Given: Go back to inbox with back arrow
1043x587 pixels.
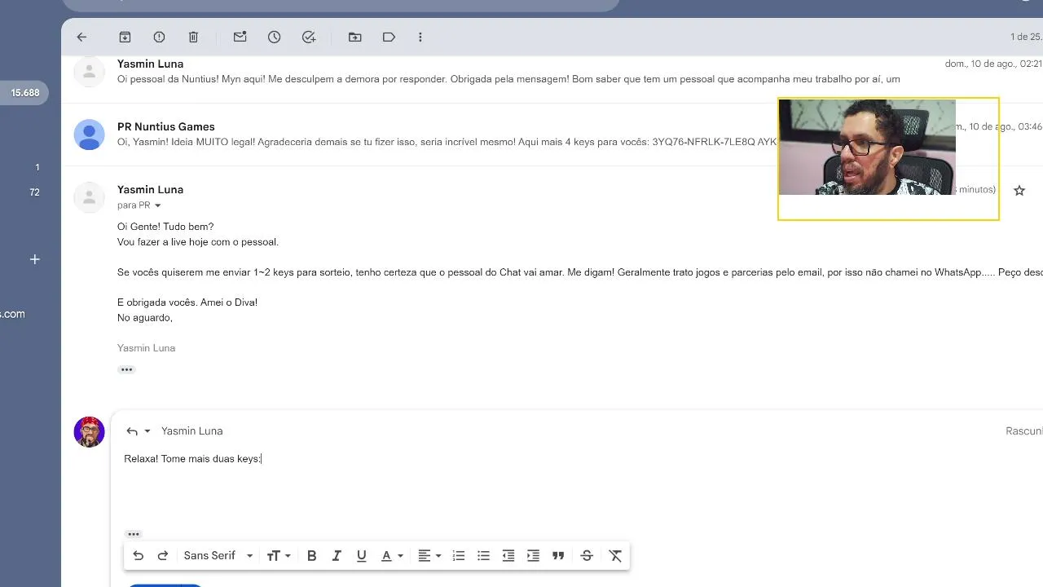Looking at the screenshot, I should click(x=81, y=38).
